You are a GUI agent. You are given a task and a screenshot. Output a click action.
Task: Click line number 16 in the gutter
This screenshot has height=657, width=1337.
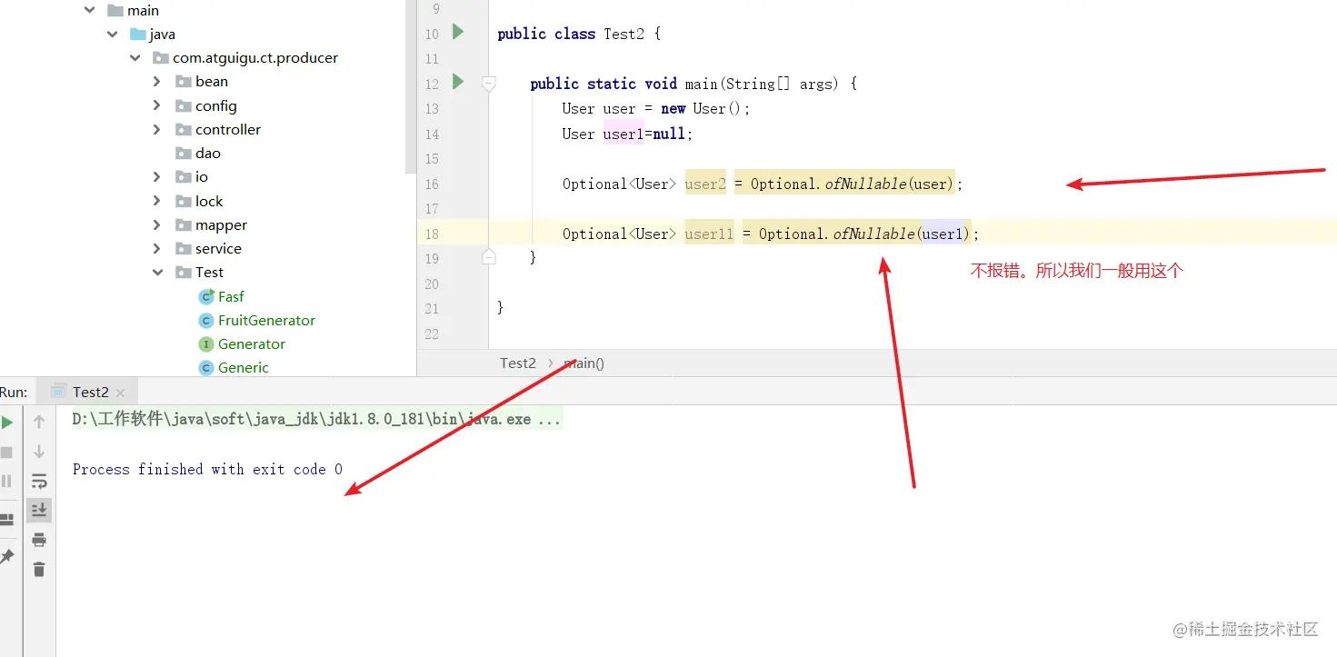click(431, 184)
